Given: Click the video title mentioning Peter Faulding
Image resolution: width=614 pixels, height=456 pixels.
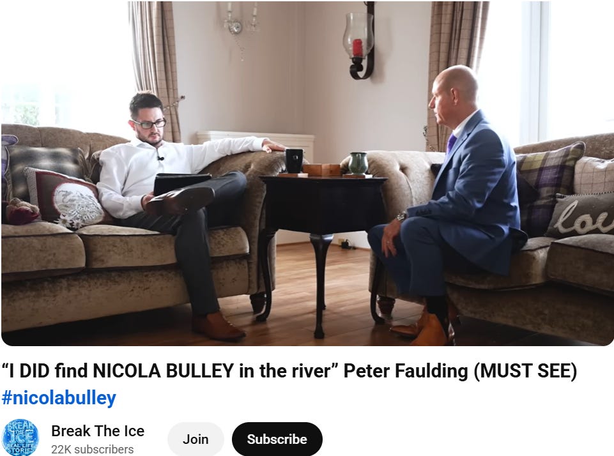Looking at the screenshot, I should [x=289, y=370].
